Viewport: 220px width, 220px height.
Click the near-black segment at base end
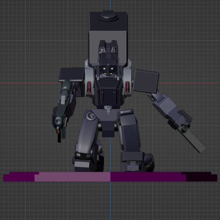(x=201, y=177)
